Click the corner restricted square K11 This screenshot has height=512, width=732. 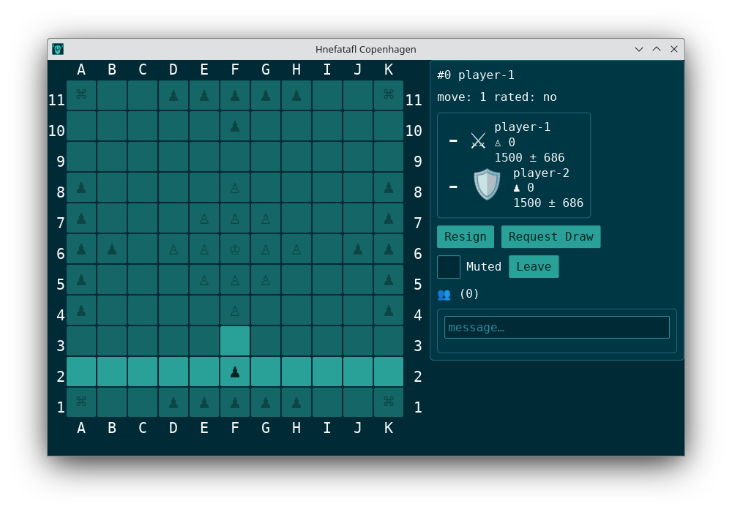[x=389, y=95]
